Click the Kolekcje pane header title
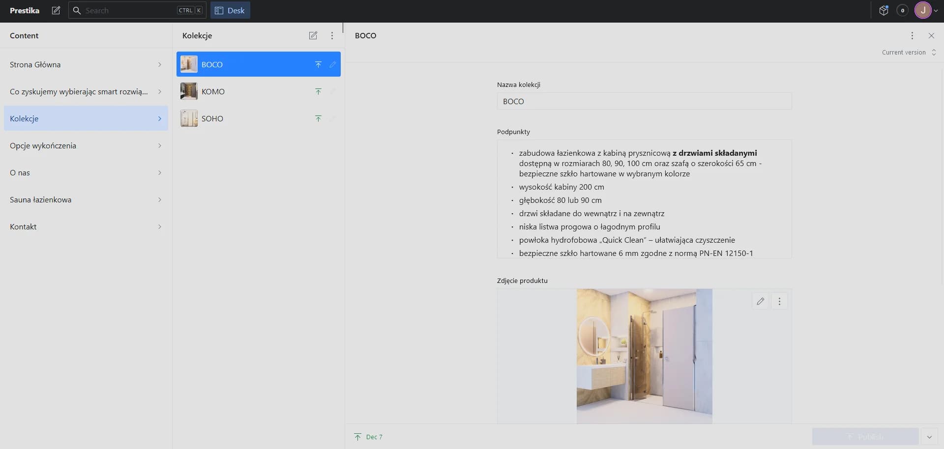The width and height of the screenshot is (944, 449). 197,35
